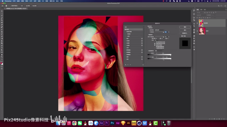Viewport: 227px width, 127px height.
Task: Click the 新建样式 (New Style) button
Action: click(185, 33)
